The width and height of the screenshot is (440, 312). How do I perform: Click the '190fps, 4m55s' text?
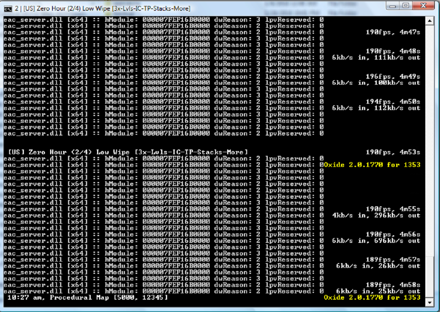[393, 209]
